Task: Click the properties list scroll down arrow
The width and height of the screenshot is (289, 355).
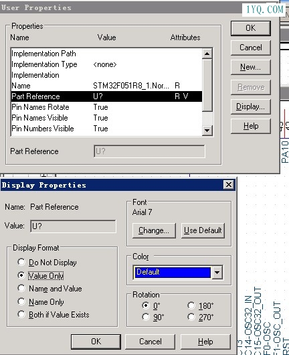Action: point(207,130)
